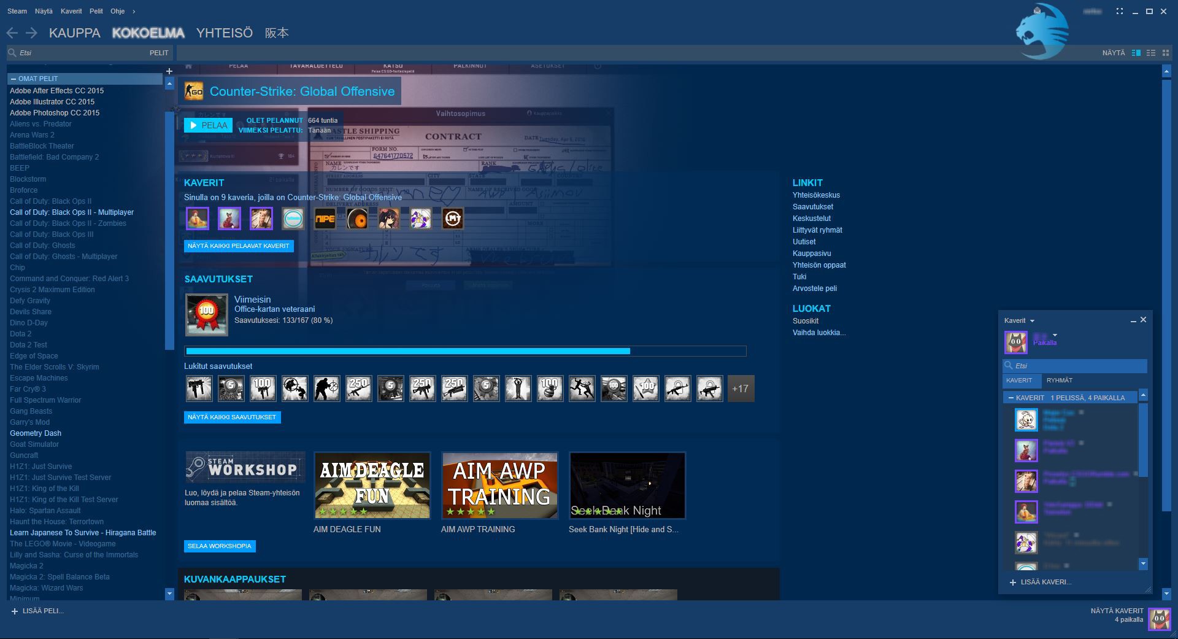The height and width of the screenshot is (639, 1178).
Task: Open the Kauppasivu link
Action: tap(812, 254)
